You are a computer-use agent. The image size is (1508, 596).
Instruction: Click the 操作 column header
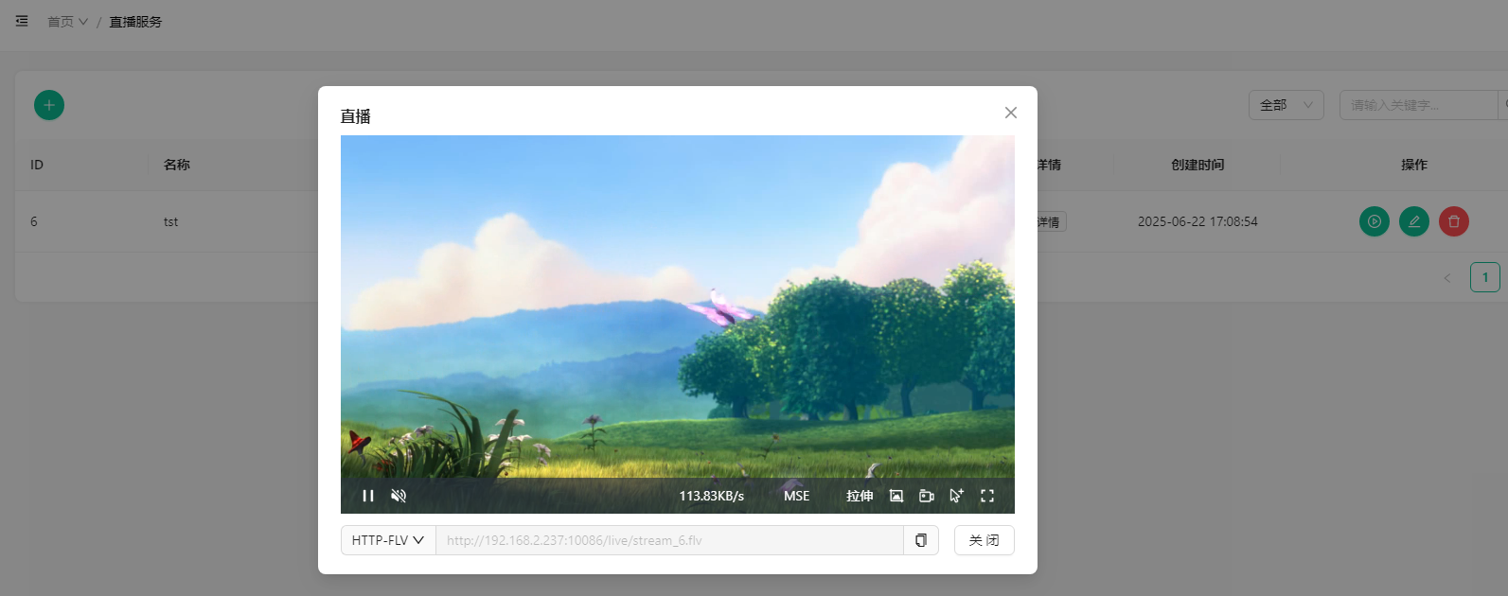click(x=1414, y=165)
